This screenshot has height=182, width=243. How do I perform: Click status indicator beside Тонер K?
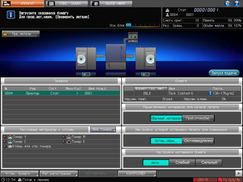click(63, 142)
